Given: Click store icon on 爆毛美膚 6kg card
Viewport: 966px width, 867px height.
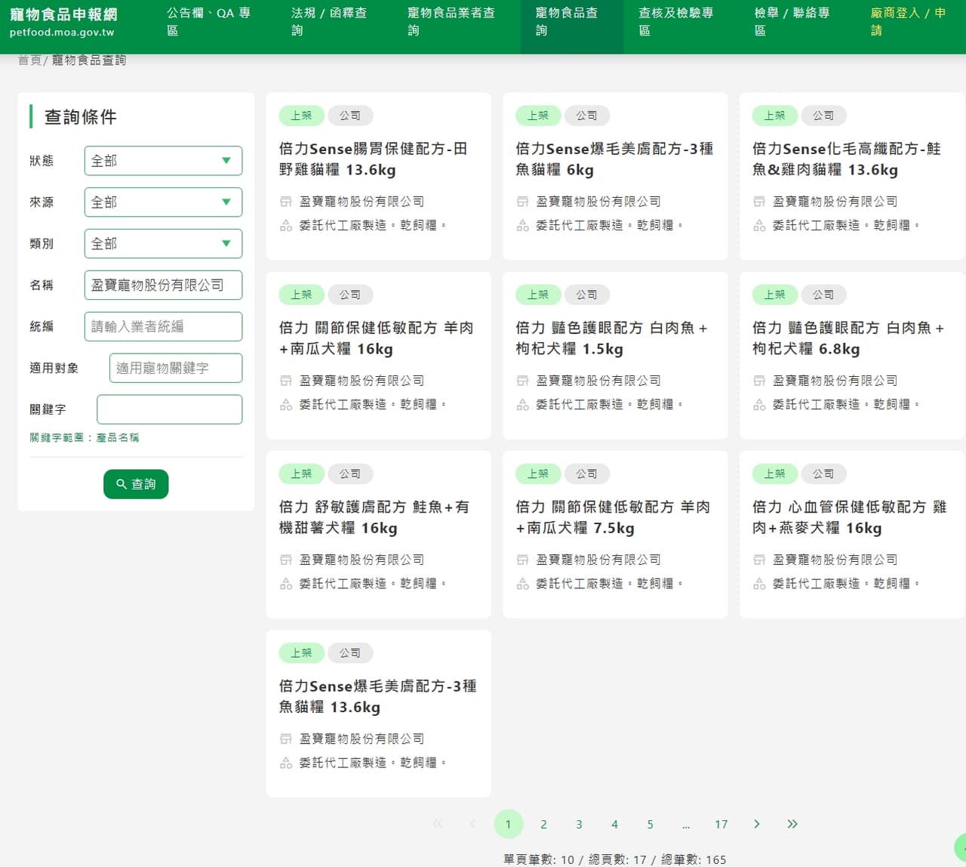Looking at the screenshot, I should pos(522,202).
